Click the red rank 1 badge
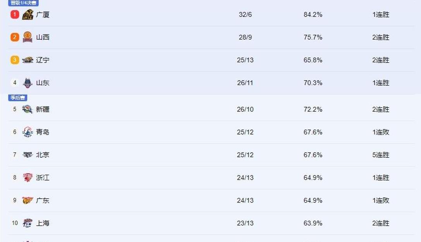421x242 pixels. coord(15,15)
